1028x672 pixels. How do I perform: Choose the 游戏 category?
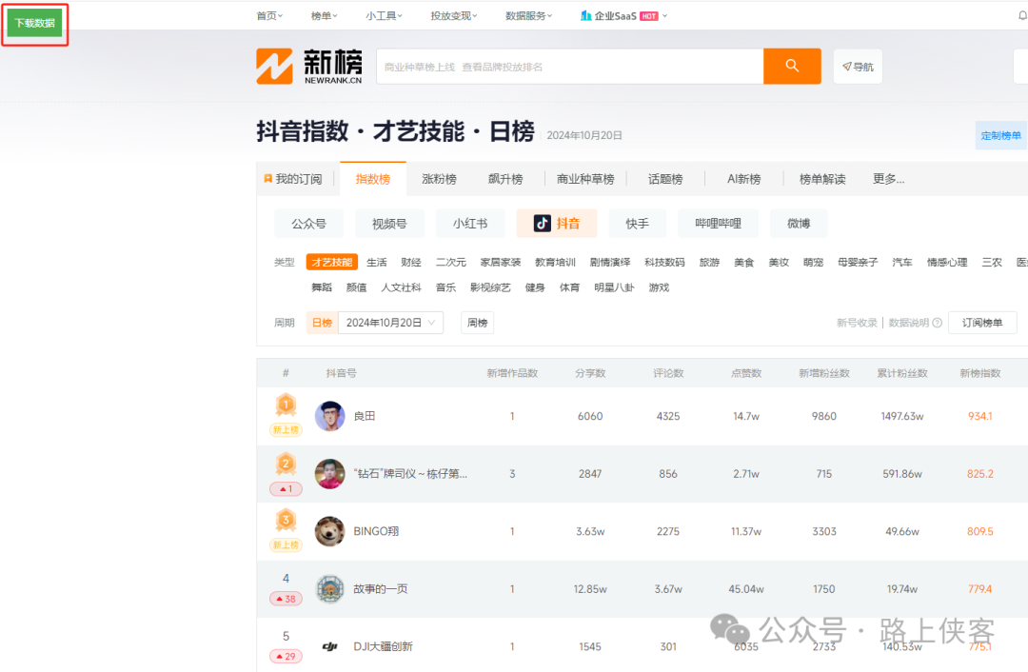tap(659, 287)
